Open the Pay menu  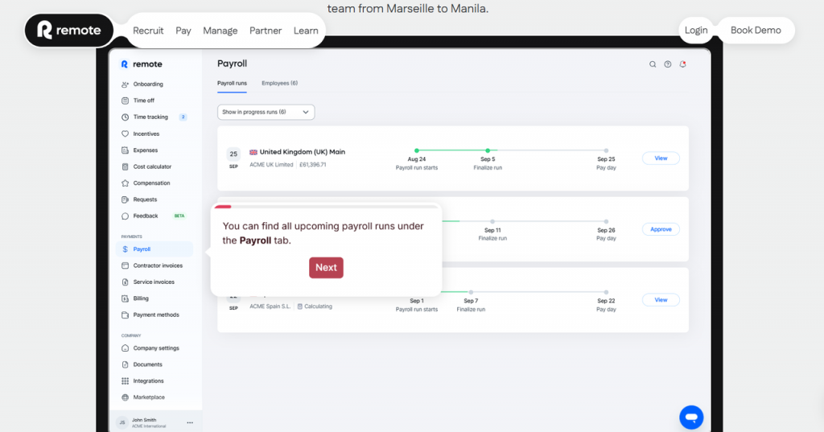[183, 31]
